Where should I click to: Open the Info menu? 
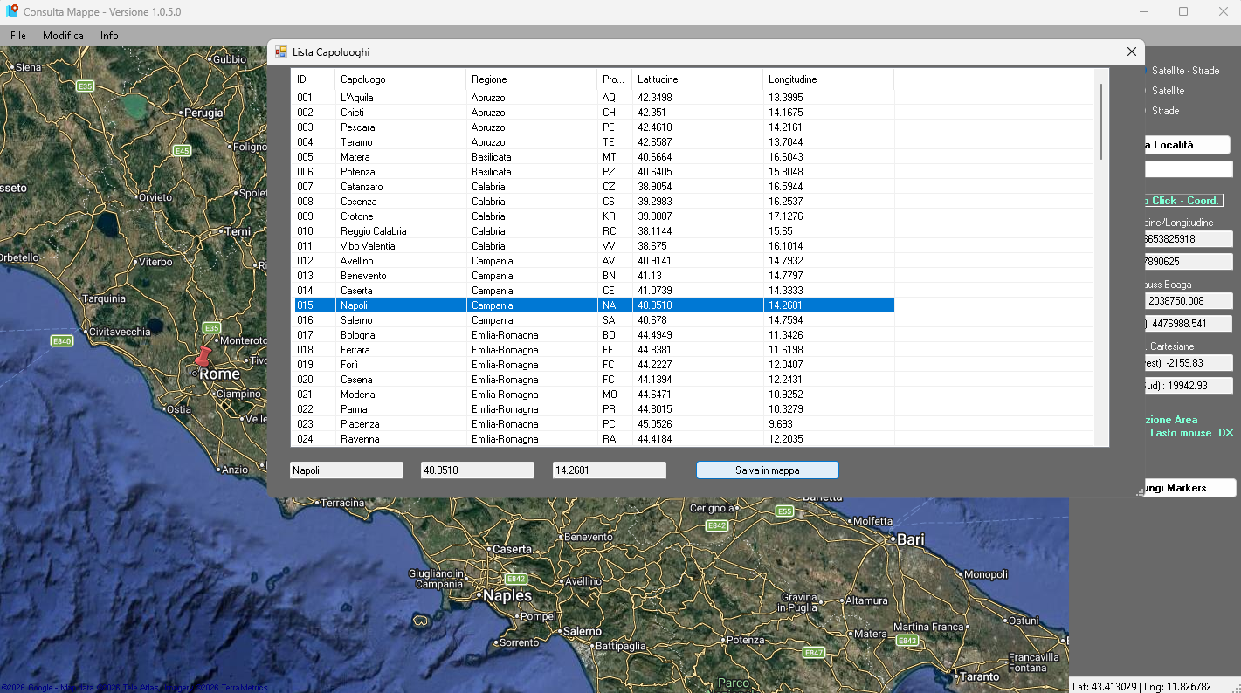(x=109, y=36)
